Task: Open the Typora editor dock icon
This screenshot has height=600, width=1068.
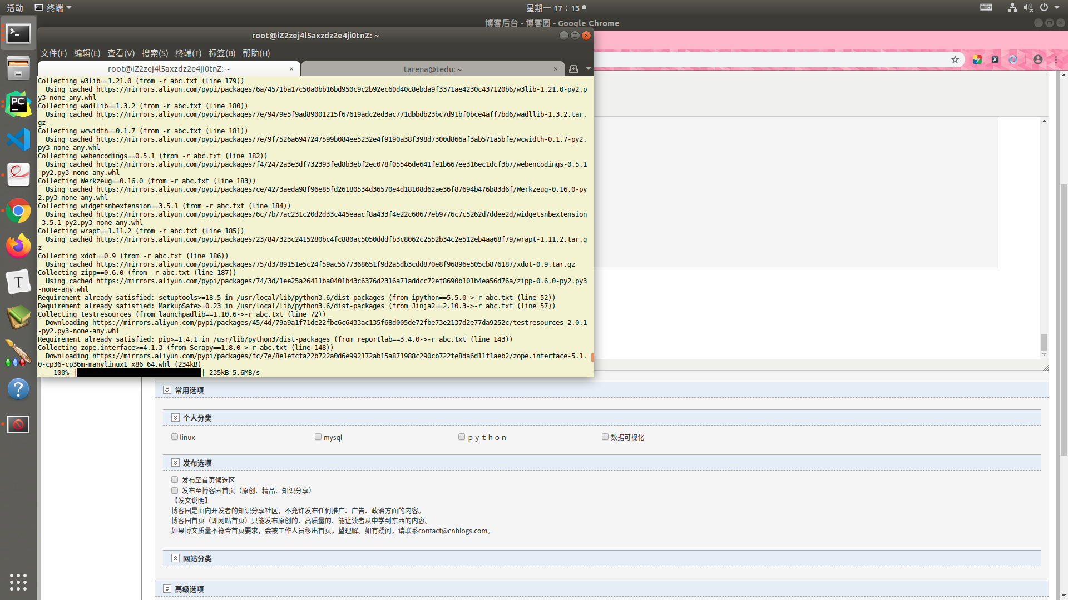Action: click(18, 282)
